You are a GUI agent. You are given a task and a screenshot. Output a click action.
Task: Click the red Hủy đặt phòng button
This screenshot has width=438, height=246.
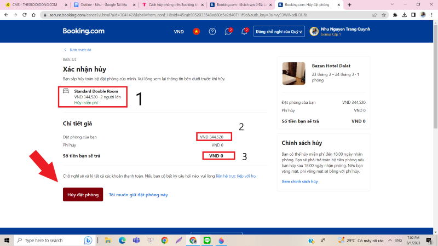(x=83, y=195)
